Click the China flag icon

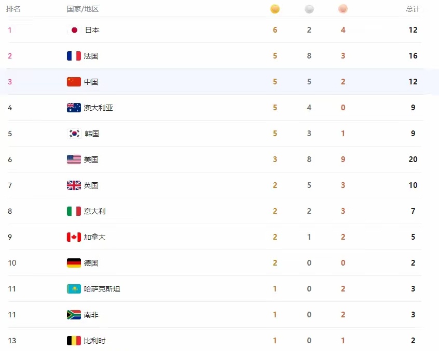(x=74, y=82)
